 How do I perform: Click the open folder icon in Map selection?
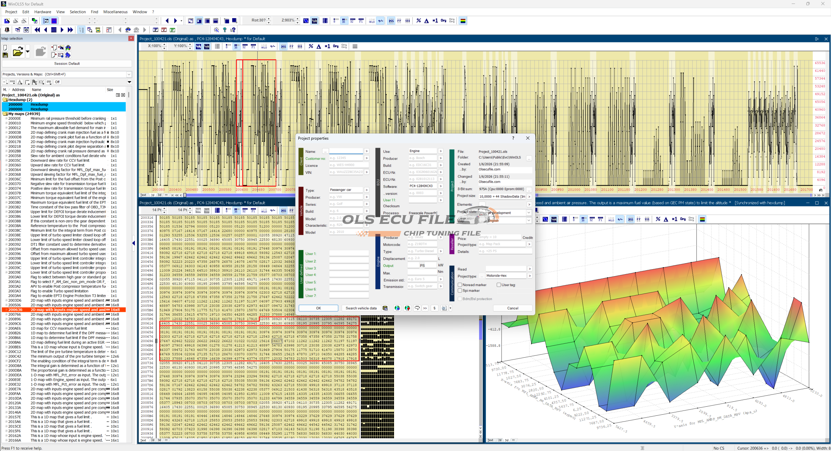18,52
